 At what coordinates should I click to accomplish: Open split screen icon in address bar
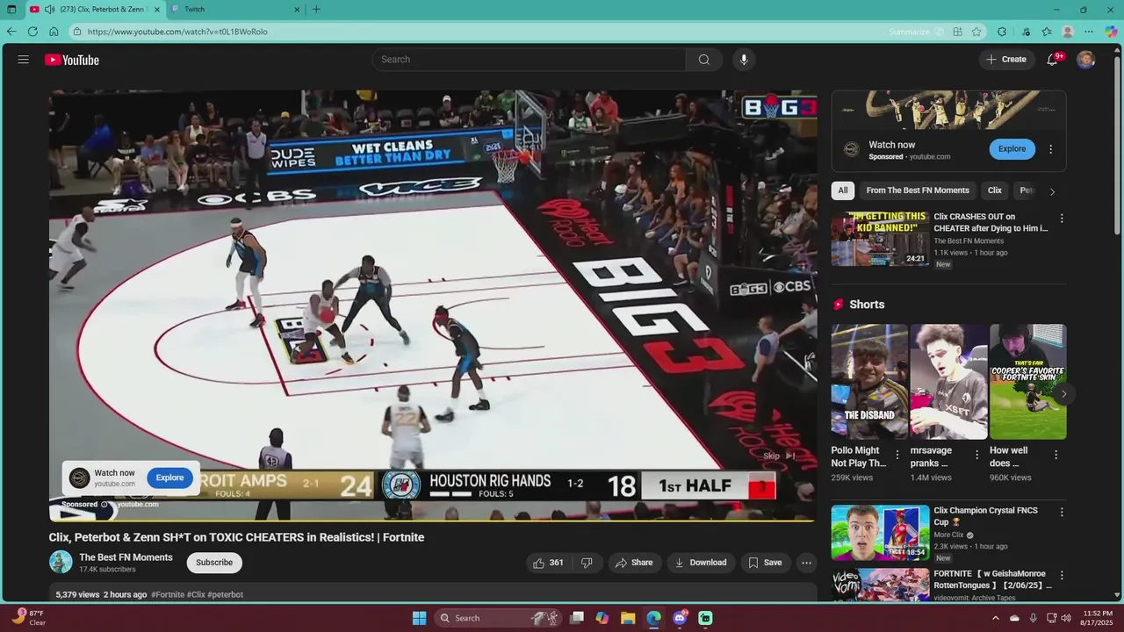(x=957, y=32)
